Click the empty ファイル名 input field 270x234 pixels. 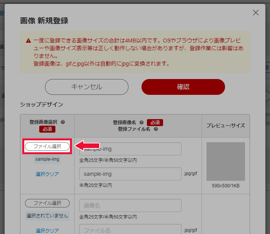130,230
